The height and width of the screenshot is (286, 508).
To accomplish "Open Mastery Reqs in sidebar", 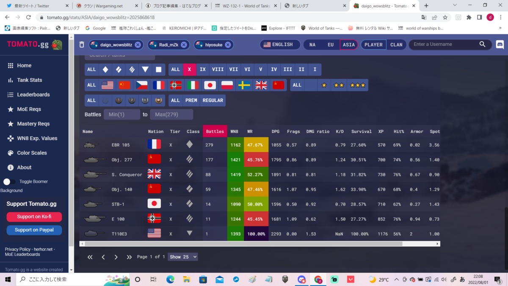I will point(34,124).
